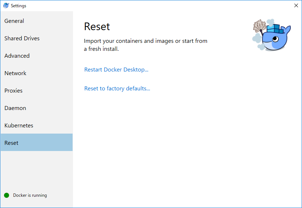The image size is (302, 208).
Task: Open the General settings tab
Action: coord(14,21)
